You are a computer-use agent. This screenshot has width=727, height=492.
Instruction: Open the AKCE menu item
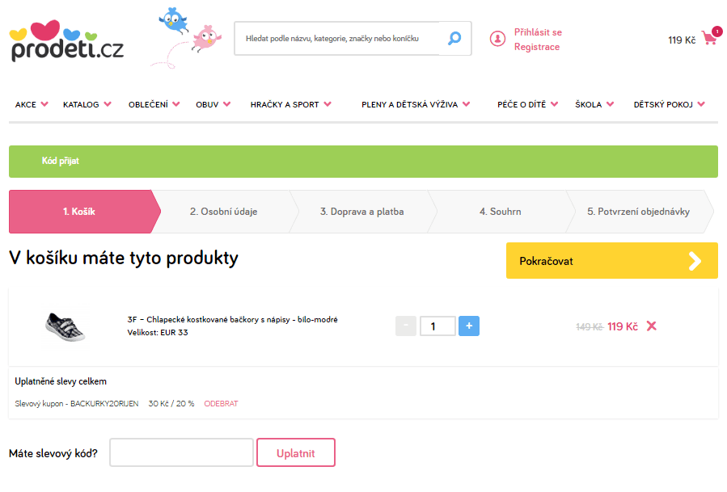pyautogui.click(x=26, y=105)
